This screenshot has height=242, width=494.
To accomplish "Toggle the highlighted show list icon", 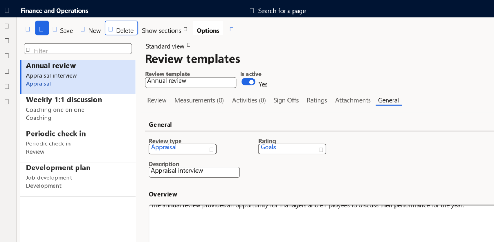I will click(42, 28).
